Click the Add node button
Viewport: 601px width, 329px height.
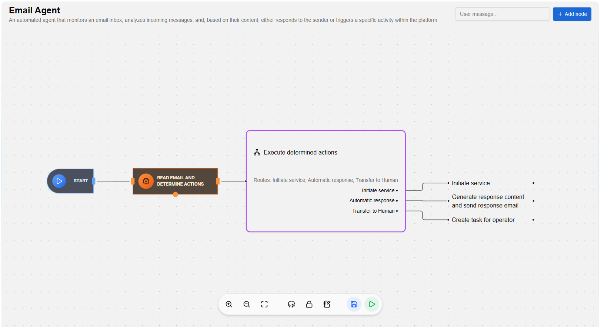click(x=572, y=14)
